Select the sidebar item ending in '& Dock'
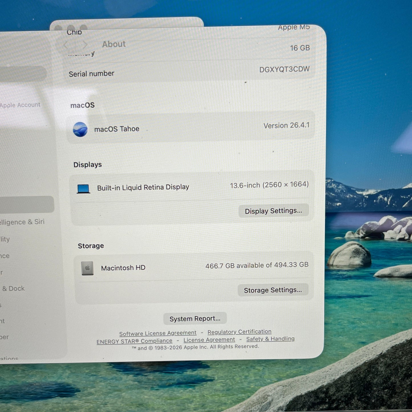 [x=13, y=289]
